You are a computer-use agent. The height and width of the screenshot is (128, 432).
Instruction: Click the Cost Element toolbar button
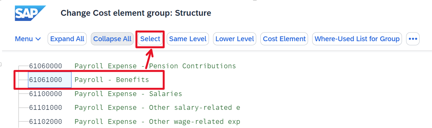tap(284, 39)
